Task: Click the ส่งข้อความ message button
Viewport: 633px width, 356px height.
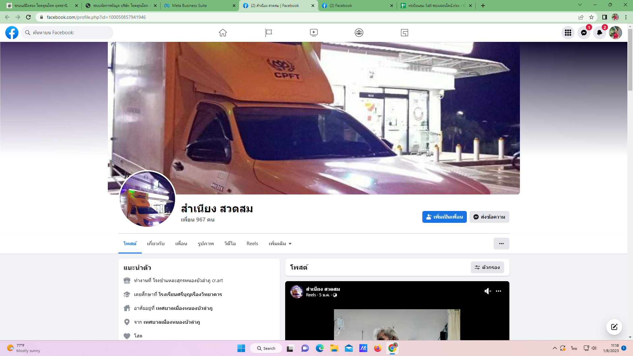Action: pos(489,217)
